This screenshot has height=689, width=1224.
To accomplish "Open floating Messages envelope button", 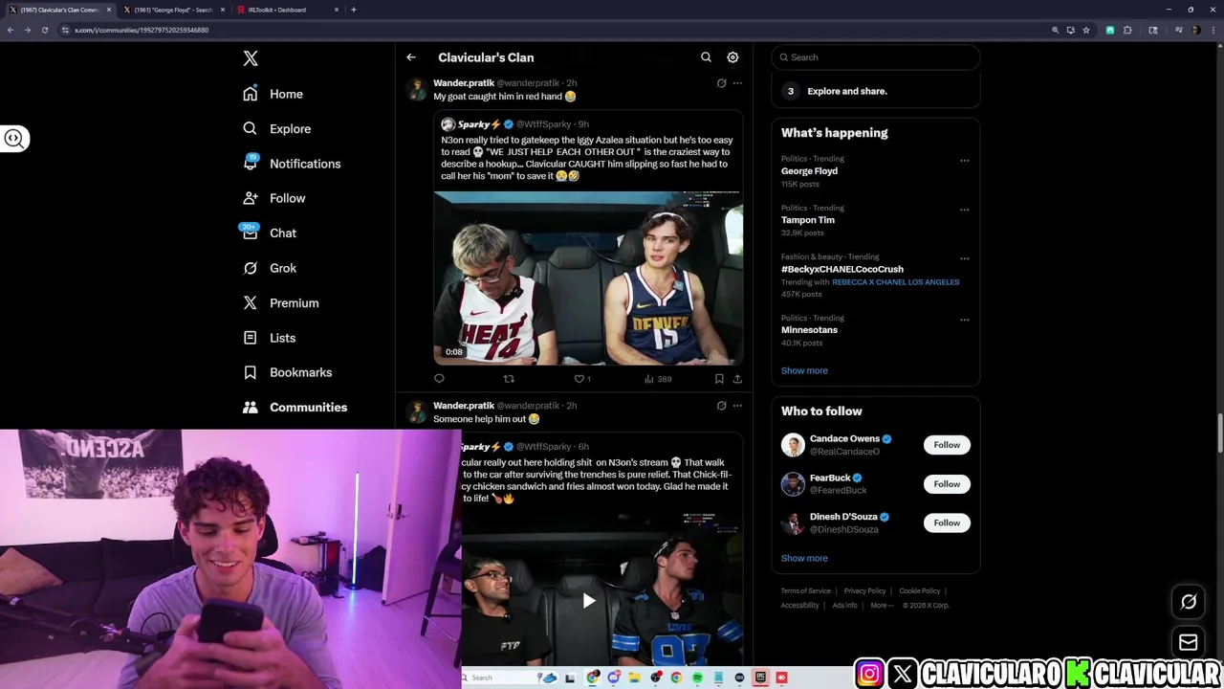I will click(1189, 642).
